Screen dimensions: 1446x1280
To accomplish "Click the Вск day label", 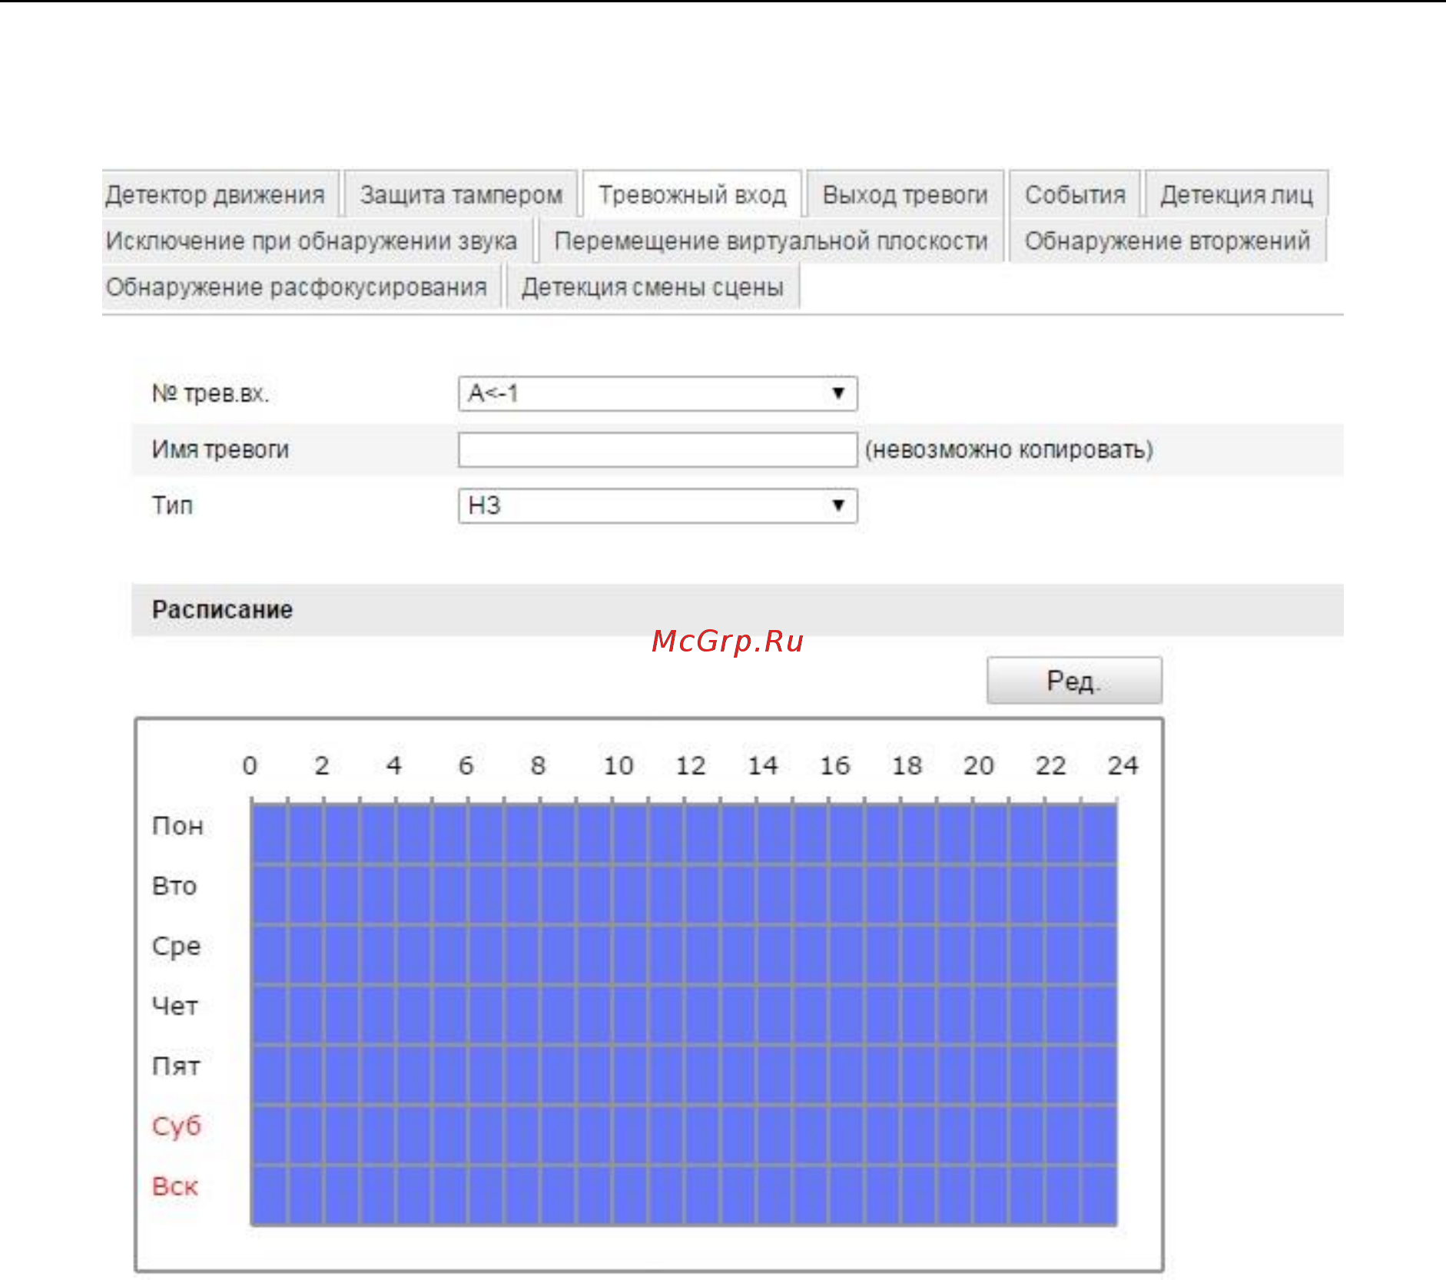I will [x=175, y=1186].
